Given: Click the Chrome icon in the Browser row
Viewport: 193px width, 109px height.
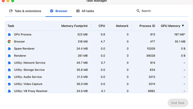Looking at the screenshot, I should pyautogui.click(x=9, y=42).
